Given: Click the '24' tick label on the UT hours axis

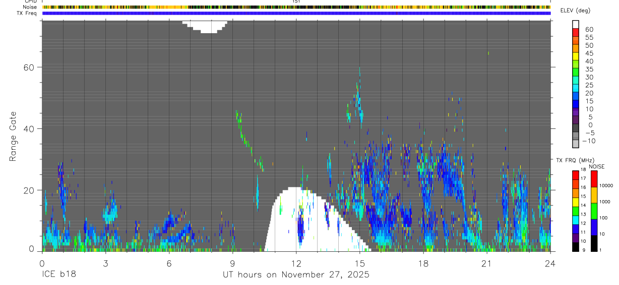Looking at the screenshot, I should 550,263.
